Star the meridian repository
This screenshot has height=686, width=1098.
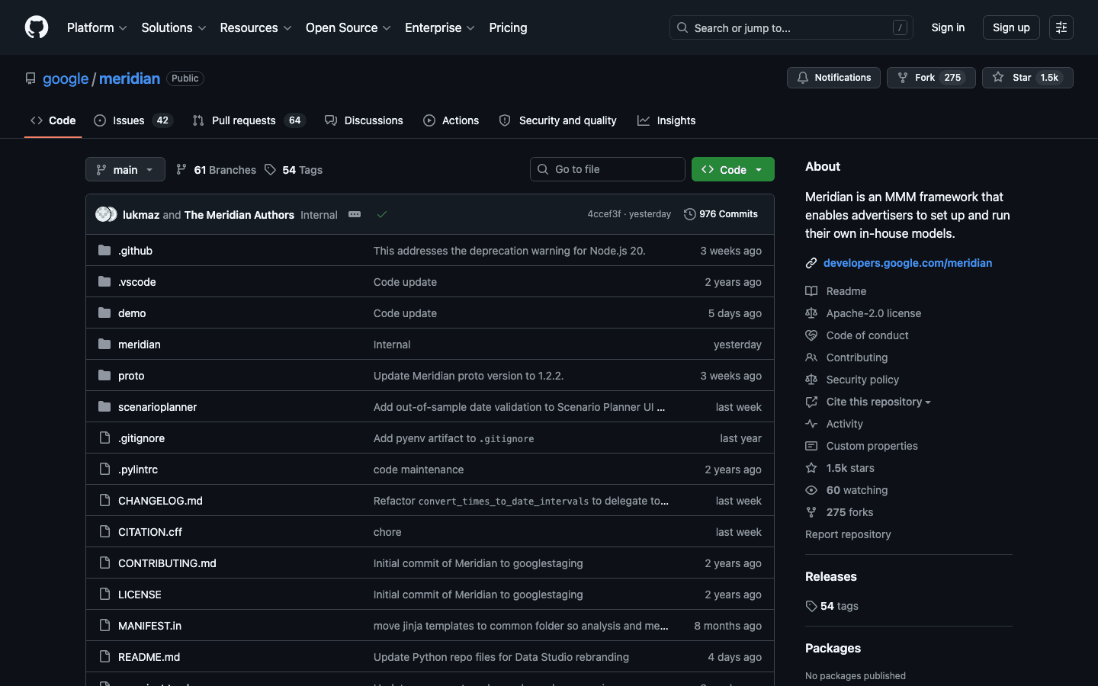[1027, 78]
